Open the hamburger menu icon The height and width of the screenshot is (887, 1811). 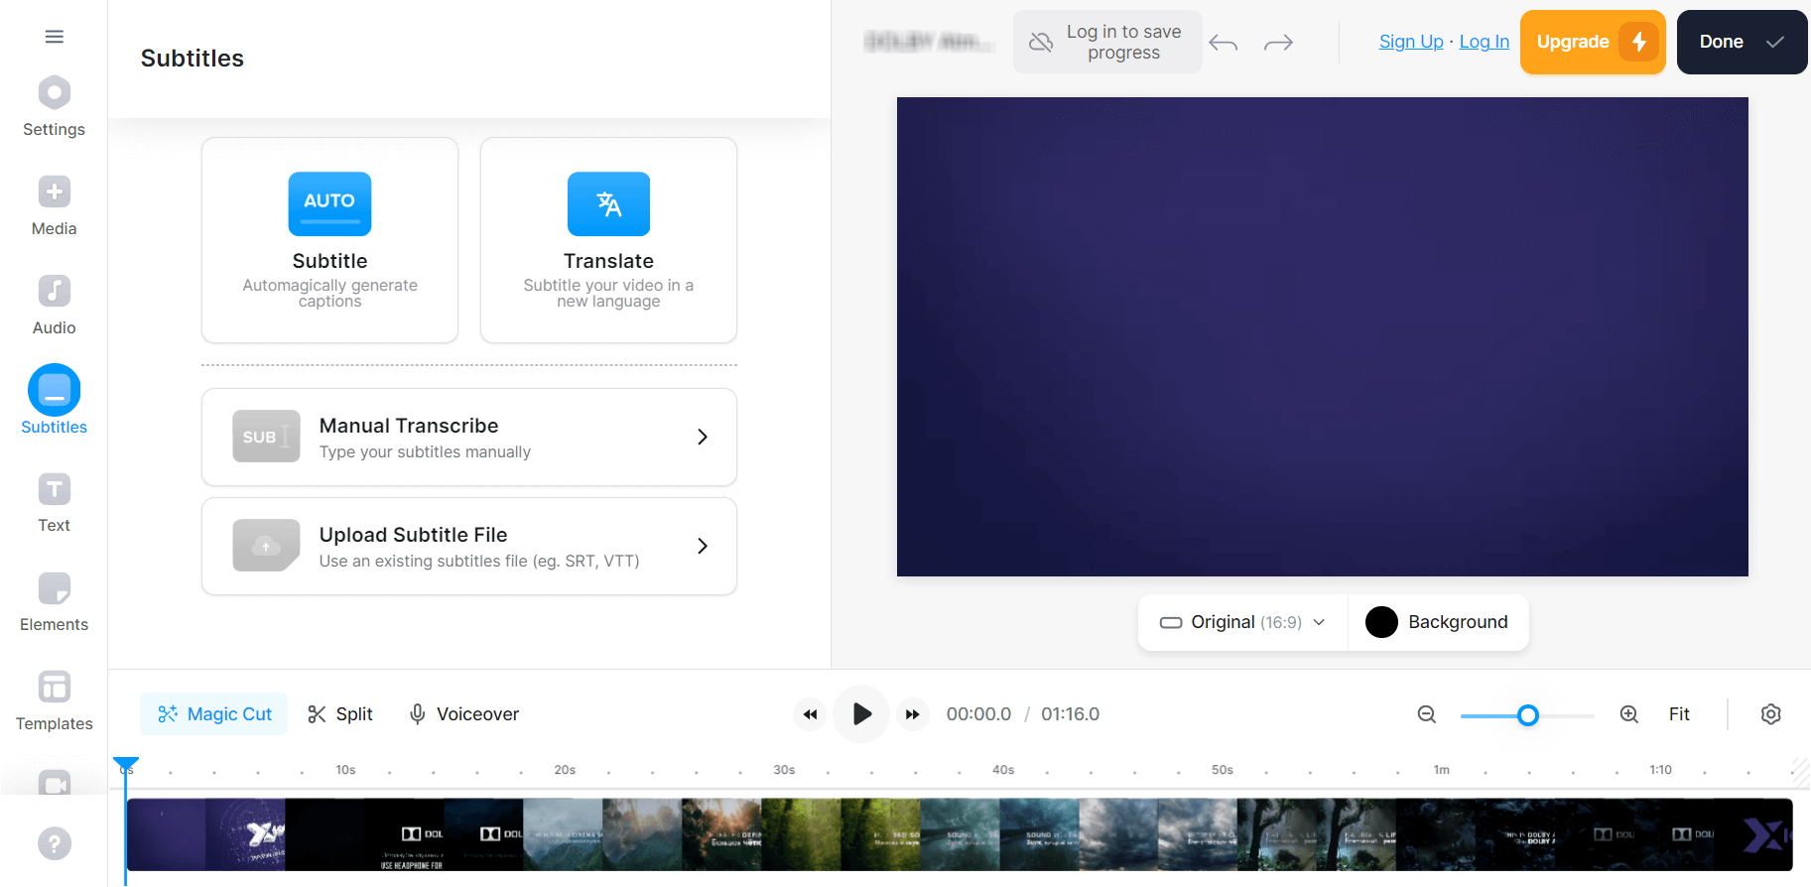pyautogui.click(x=55, y=37)
